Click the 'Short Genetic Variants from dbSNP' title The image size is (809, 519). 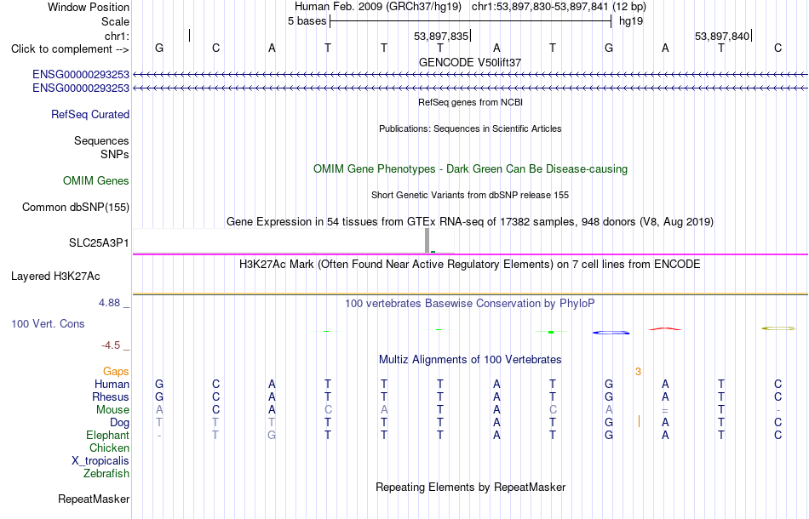(x=470, y=196)
